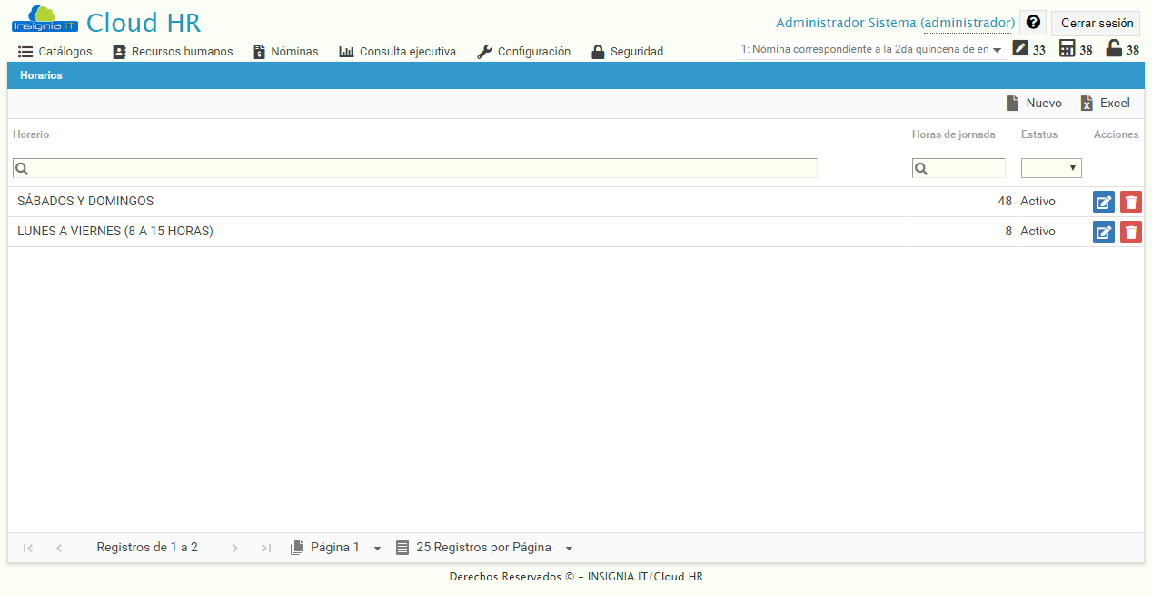This screenshot has width=1152, height=595.
Task: Delete the SÁBADOS Y DOMINGOS schedule
Action: coord(1130,201)
